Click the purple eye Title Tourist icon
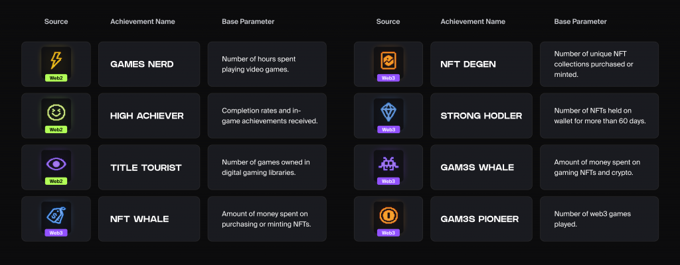680x265 pixels. (x=56, y=164)
